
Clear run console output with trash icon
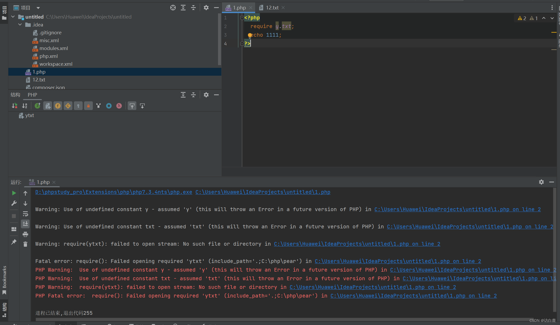(x=25, y=244)
